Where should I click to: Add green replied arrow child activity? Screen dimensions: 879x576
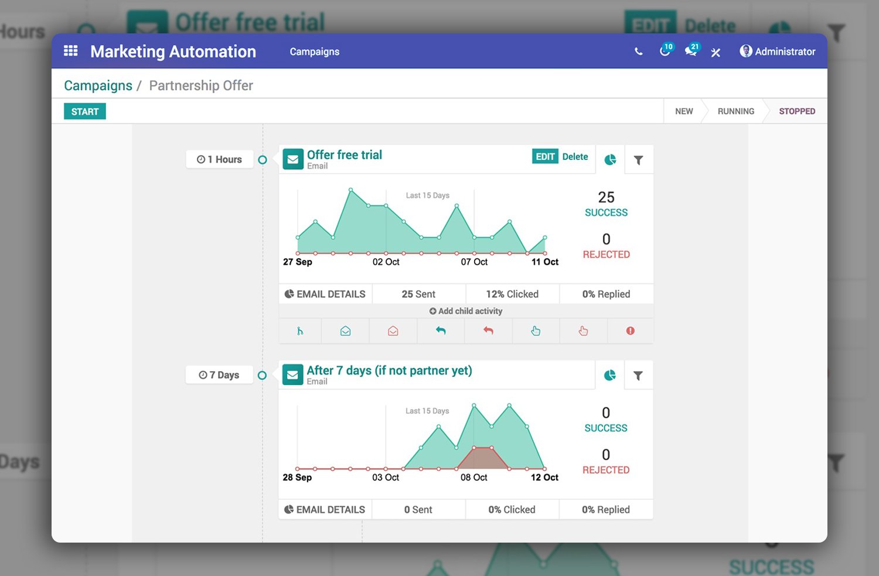[441, 331]
